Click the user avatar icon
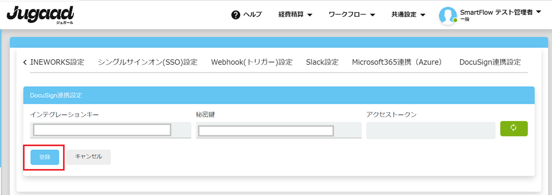This screenshot has height=195, width=552. (x=447, y=15)
